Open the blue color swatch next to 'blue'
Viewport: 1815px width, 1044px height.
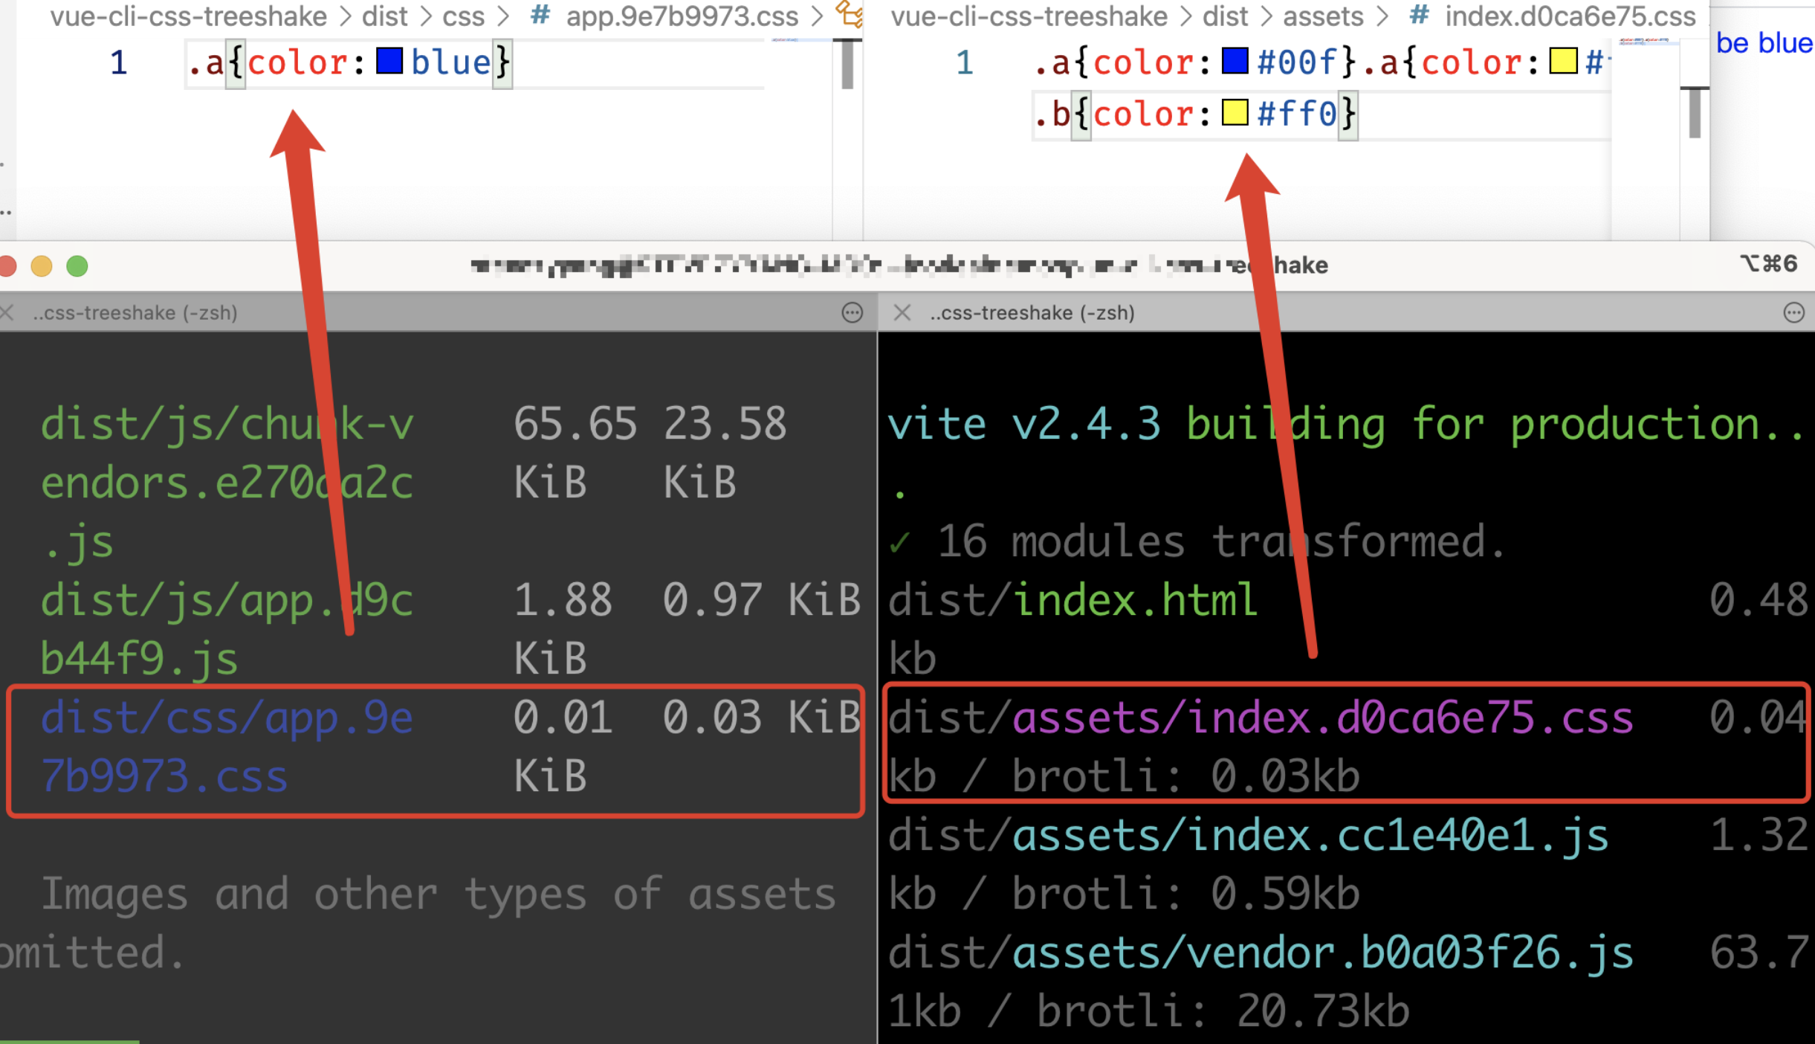point(389,61)
